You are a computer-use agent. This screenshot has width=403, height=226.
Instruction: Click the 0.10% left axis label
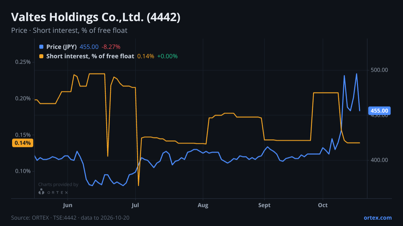pos(23,171)
